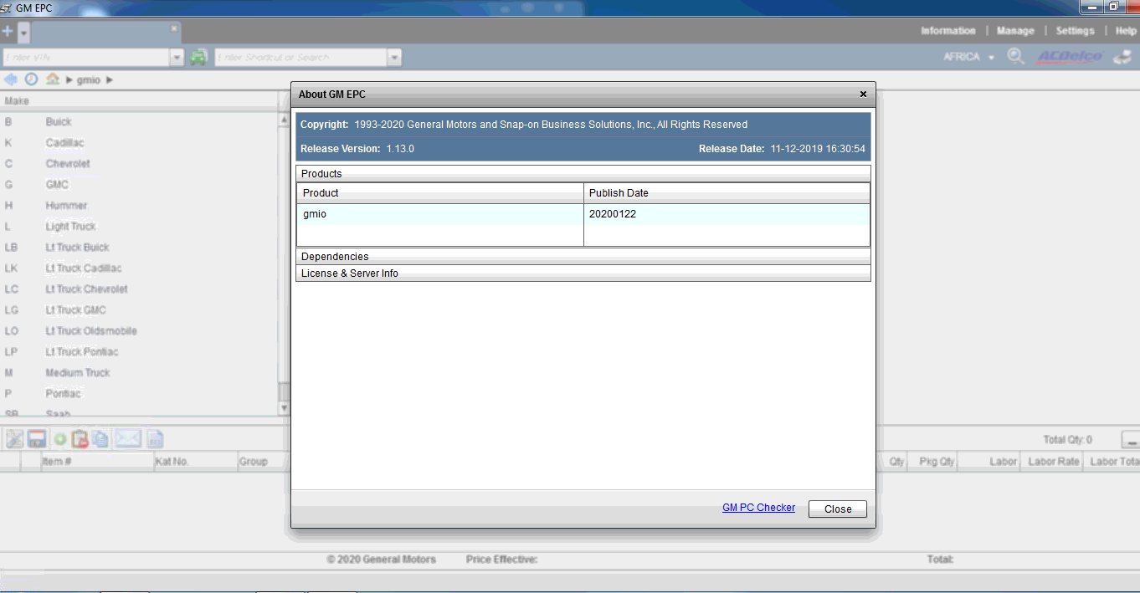Select Buick in the Make list
Image resolution: width=1140 pixels, height=593 pixels.
tap(59, 122)
